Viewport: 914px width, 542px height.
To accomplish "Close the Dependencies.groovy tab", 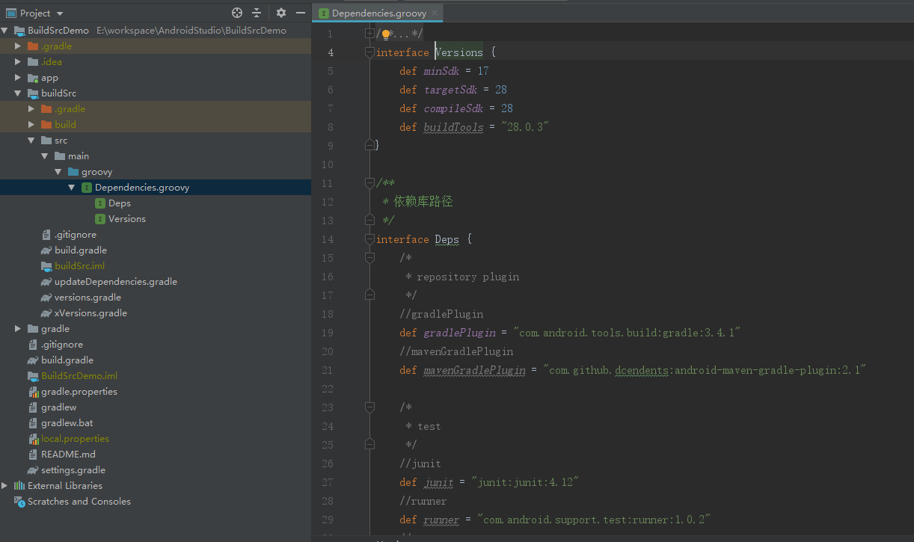I will (x=435, y=13).
